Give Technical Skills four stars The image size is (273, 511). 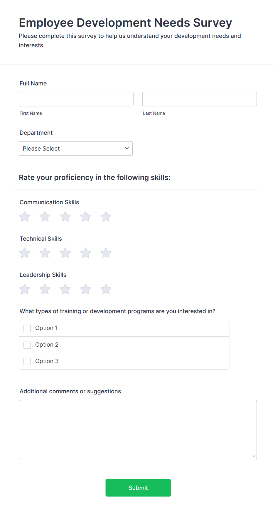click(x=85, y=253)
